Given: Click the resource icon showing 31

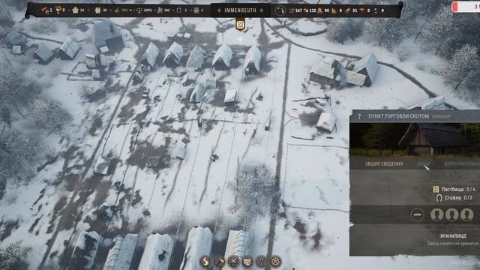Looking at the screenshot, I should [x=348, y=10].
